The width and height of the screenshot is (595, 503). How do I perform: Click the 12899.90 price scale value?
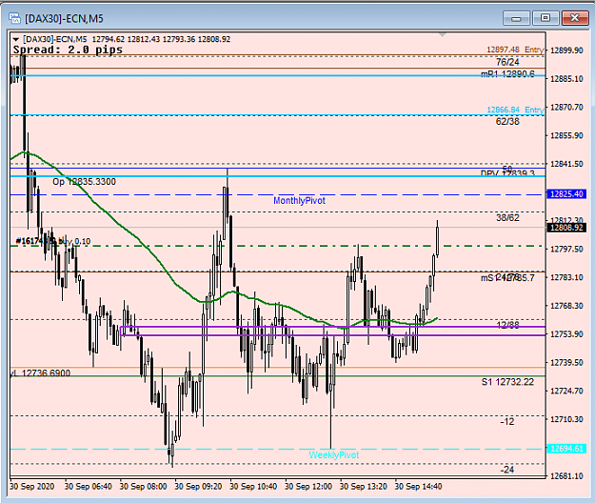point(567,50)
